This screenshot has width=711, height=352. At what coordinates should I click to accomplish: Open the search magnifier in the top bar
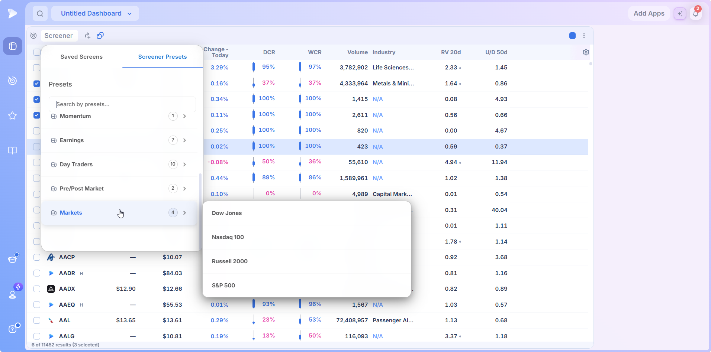pos(40,14)
